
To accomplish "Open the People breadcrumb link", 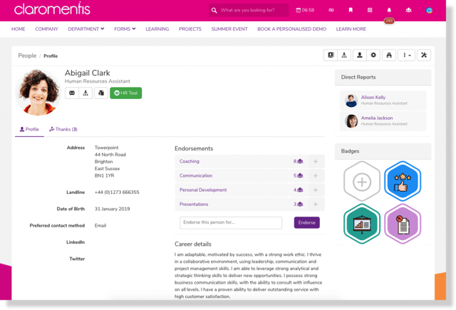I will click(27, 56).
